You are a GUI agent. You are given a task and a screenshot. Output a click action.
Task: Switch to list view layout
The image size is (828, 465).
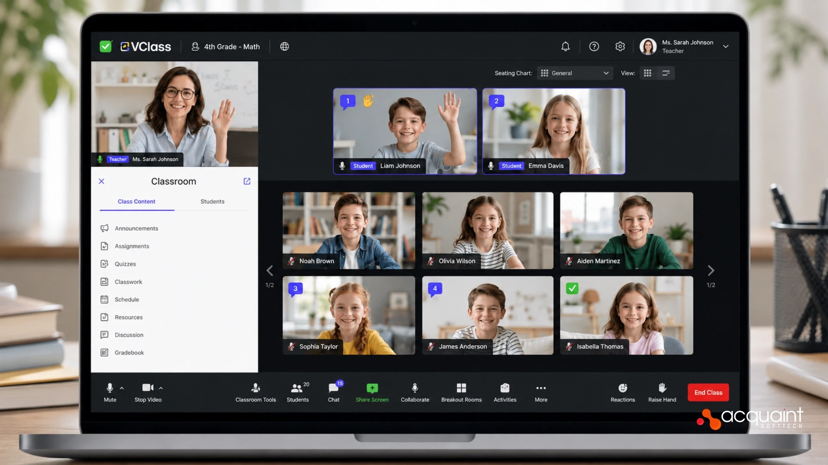coord(666,73)
